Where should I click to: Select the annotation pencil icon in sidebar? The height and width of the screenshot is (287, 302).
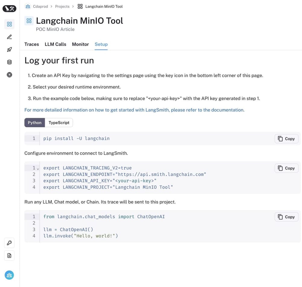[x=9, y=37]
